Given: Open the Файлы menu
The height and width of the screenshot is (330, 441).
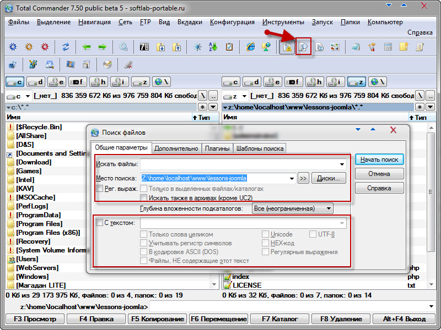Looking at the screenshot, I should 19,22.
